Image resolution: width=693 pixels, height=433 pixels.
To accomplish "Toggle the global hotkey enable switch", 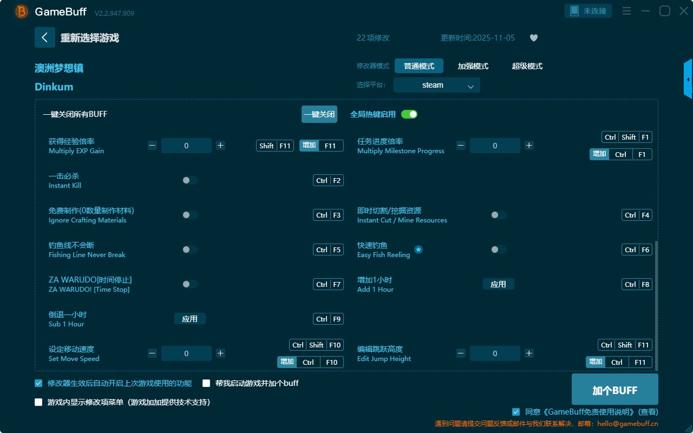I will [x=409, y=114].
